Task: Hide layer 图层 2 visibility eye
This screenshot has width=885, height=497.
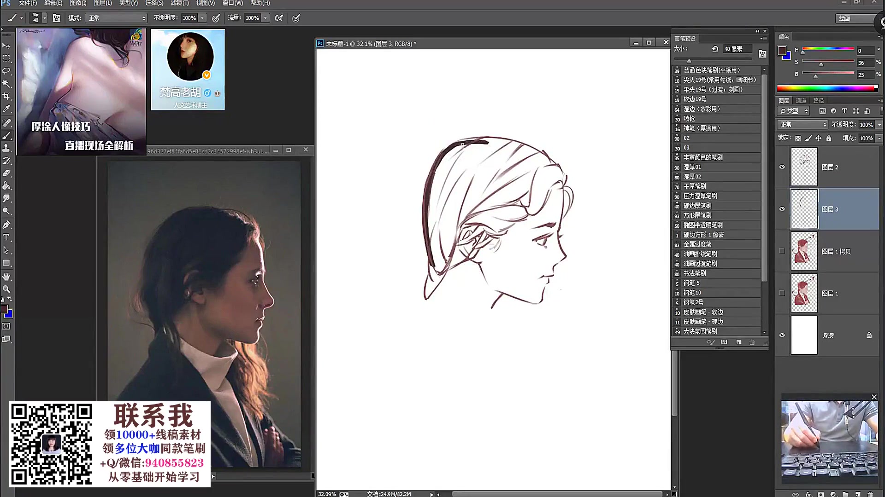Action: pyautogui.click(x=782, y=167)
